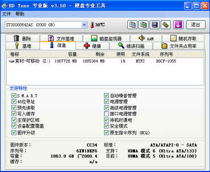Click the 缓存 value n/a
This screenshot has width=210, height=172.
(93, 162)
